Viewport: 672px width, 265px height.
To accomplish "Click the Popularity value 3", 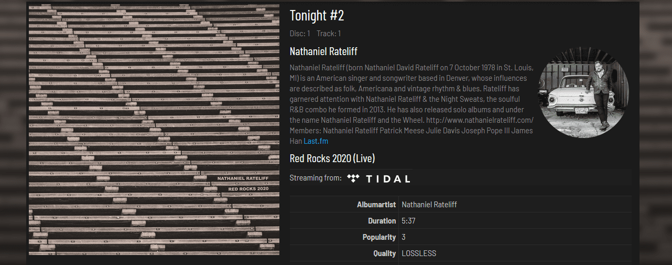I will [x=404, y=237].
